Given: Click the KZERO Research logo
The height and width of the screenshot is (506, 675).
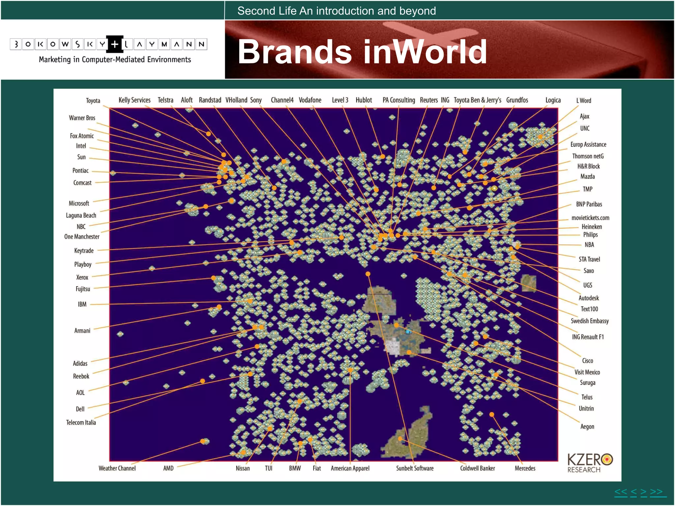Looking at the screenshot, I should click(590, 463).
